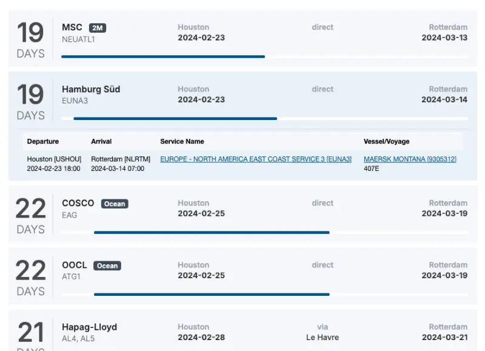Screen dimensions: 485x351
Task: Click the Departure column header
Action: (42, 141)
